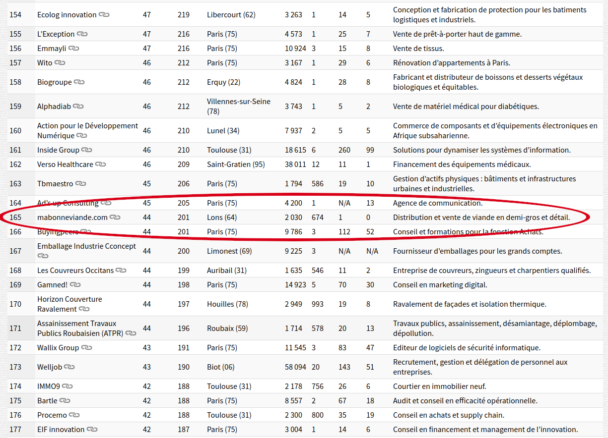Select the value 14 923 in Gamned! row
608x438 pixels.
[296, 285]
